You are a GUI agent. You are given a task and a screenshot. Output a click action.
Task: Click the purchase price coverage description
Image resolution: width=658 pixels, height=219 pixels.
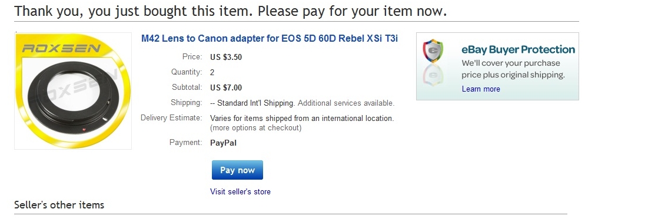513,69
